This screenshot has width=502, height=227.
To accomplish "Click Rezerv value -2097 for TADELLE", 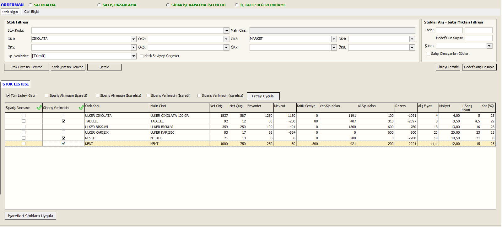I will 406,121.
